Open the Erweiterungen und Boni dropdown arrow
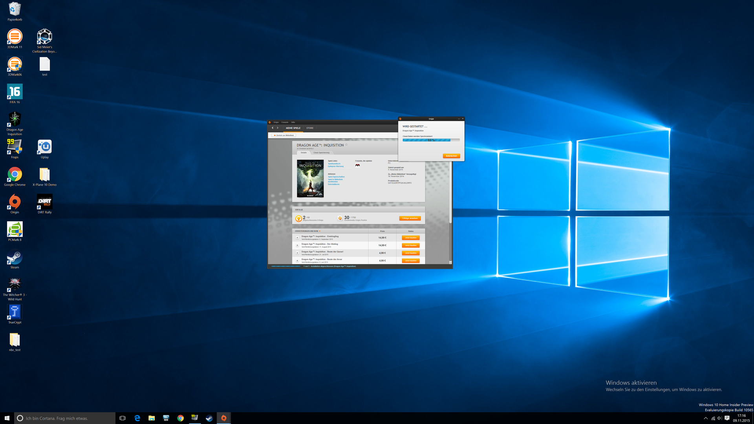Viewport: 754px width, 424px height. coord(320,231)
